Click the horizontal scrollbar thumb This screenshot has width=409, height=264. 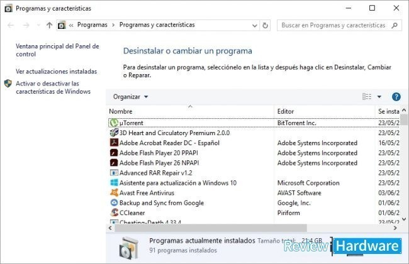(211, 228)
